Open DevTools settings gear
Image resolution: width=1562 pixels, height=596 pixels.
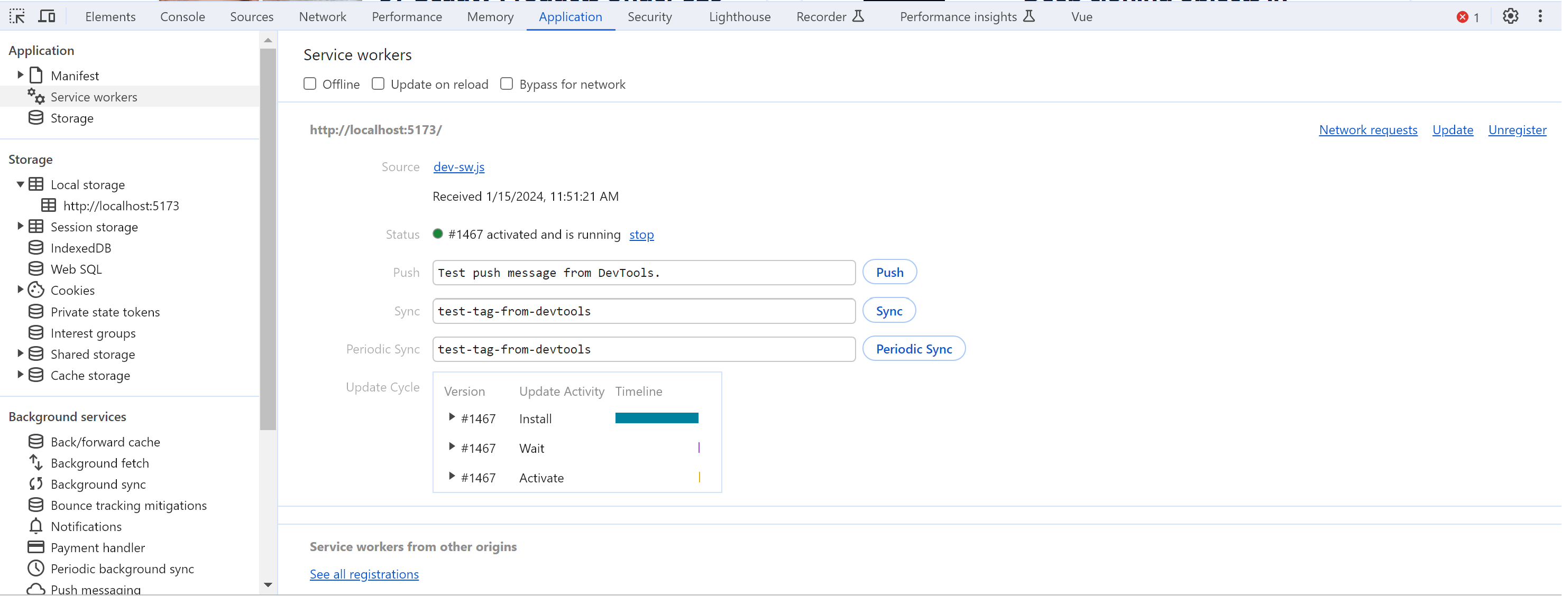tap(1510, 16)
